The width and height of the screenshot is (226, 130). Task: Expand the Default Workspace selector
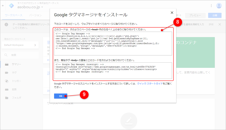tap(20, 45)
